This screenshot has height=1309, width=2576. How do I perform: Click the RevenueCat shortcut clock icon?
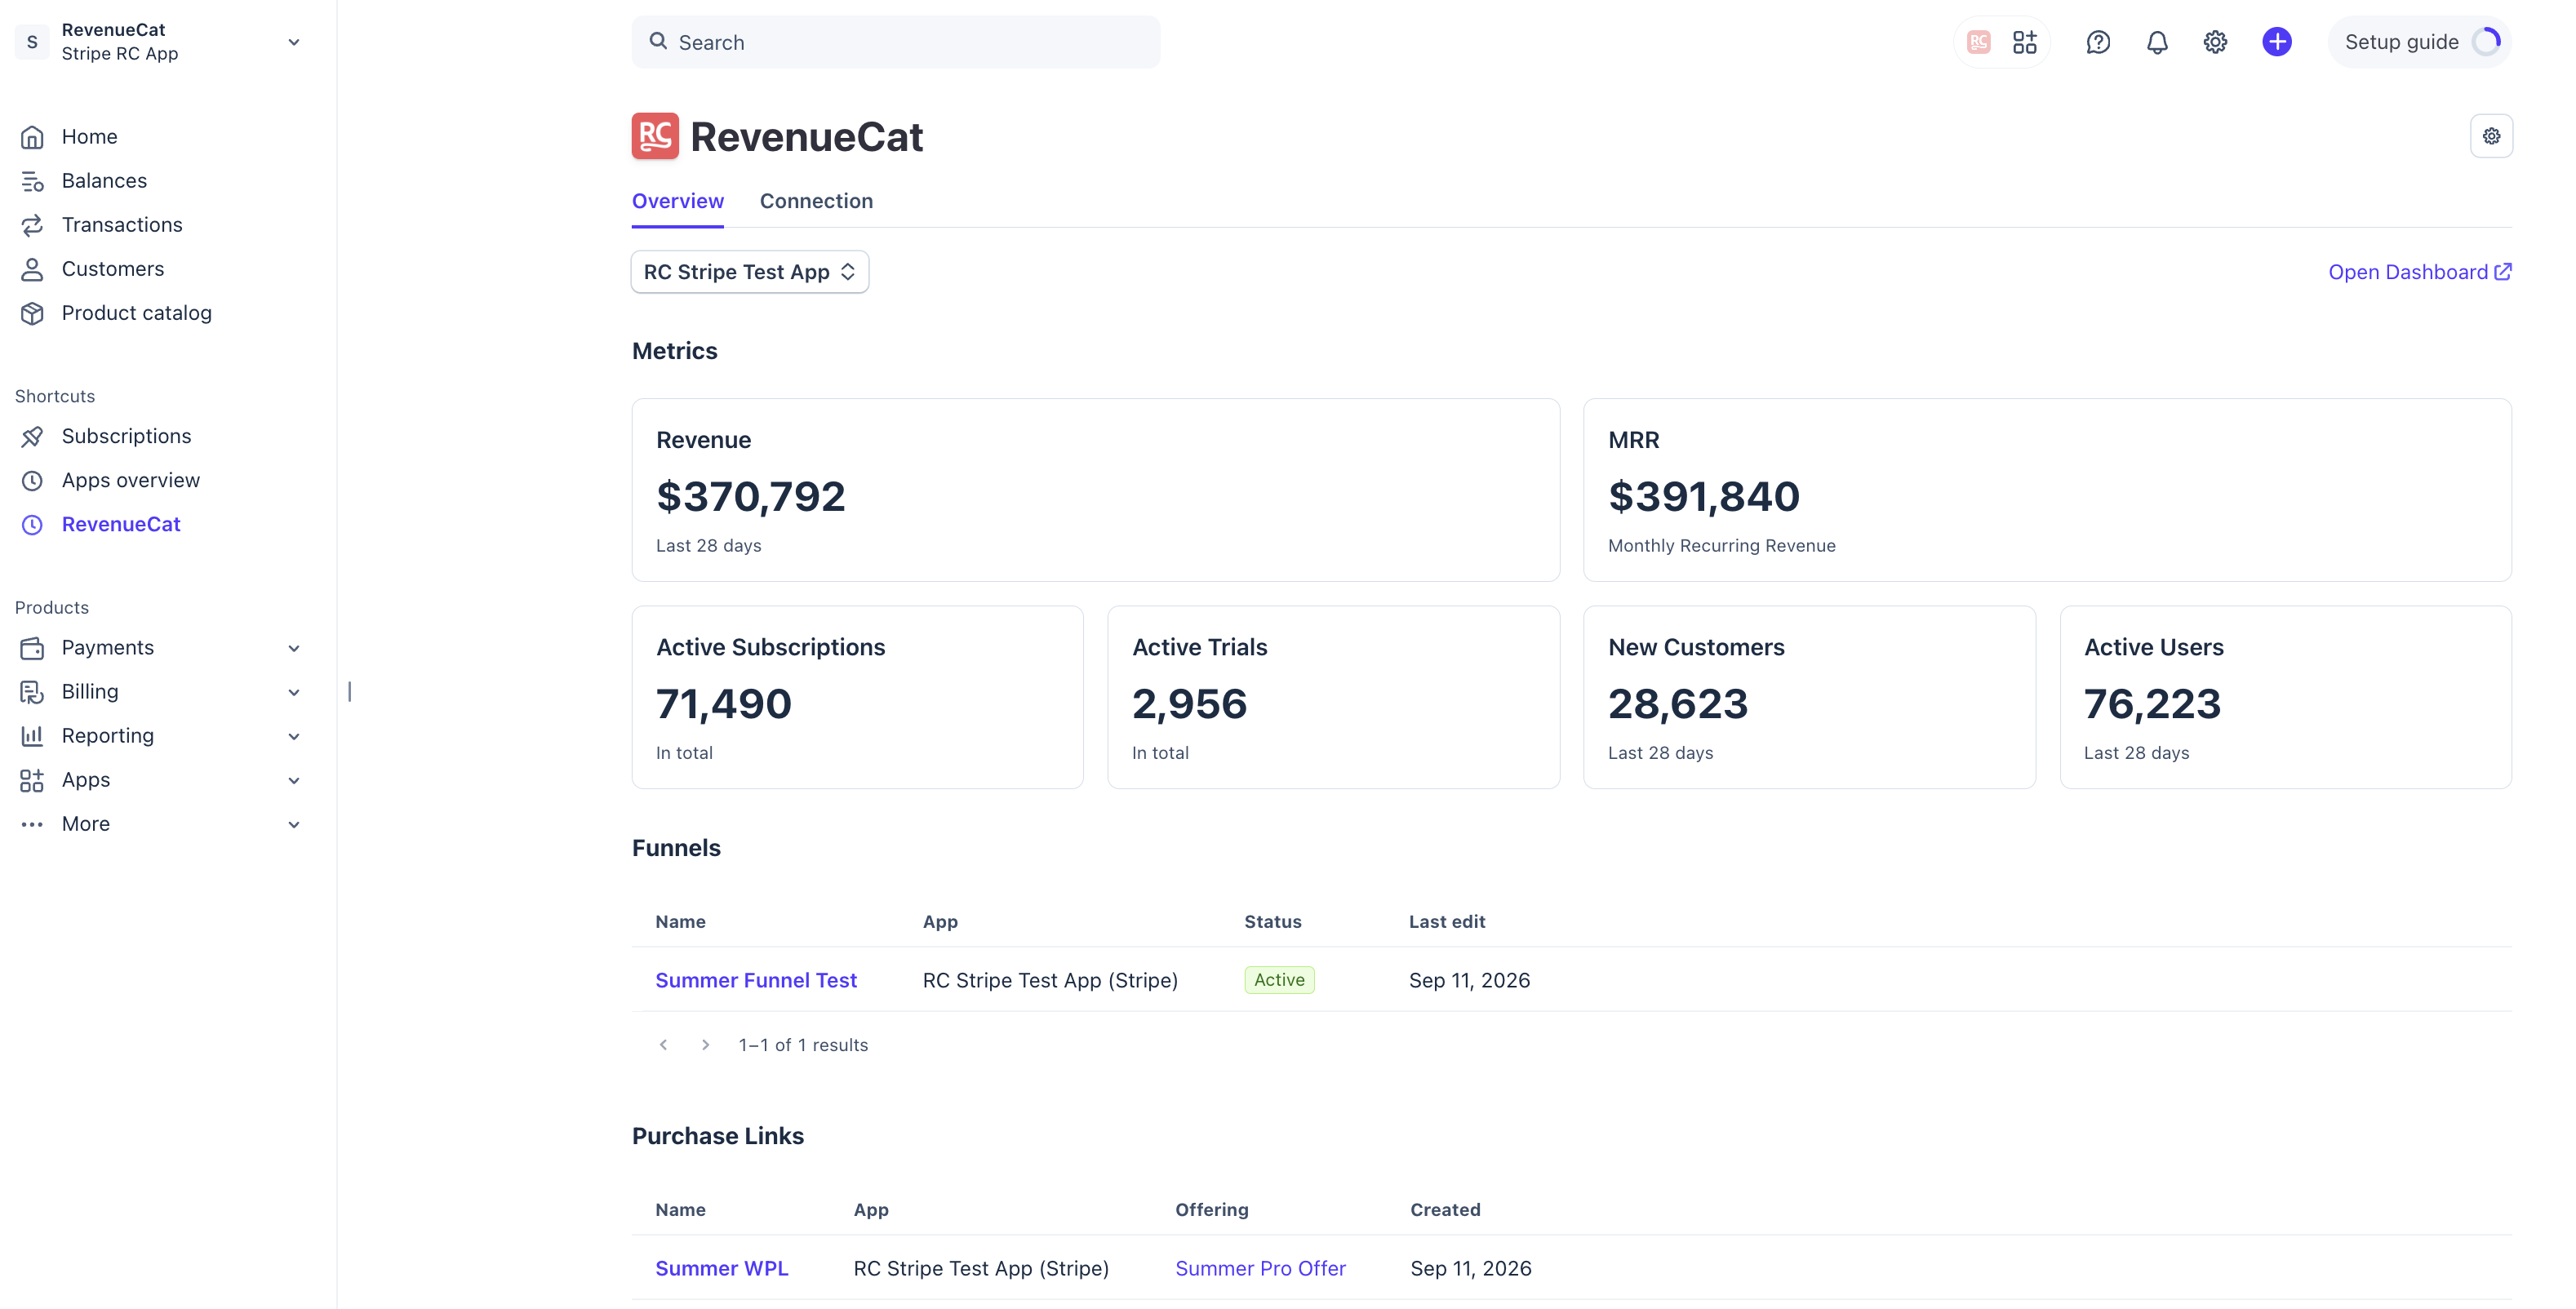click(32, 524)
